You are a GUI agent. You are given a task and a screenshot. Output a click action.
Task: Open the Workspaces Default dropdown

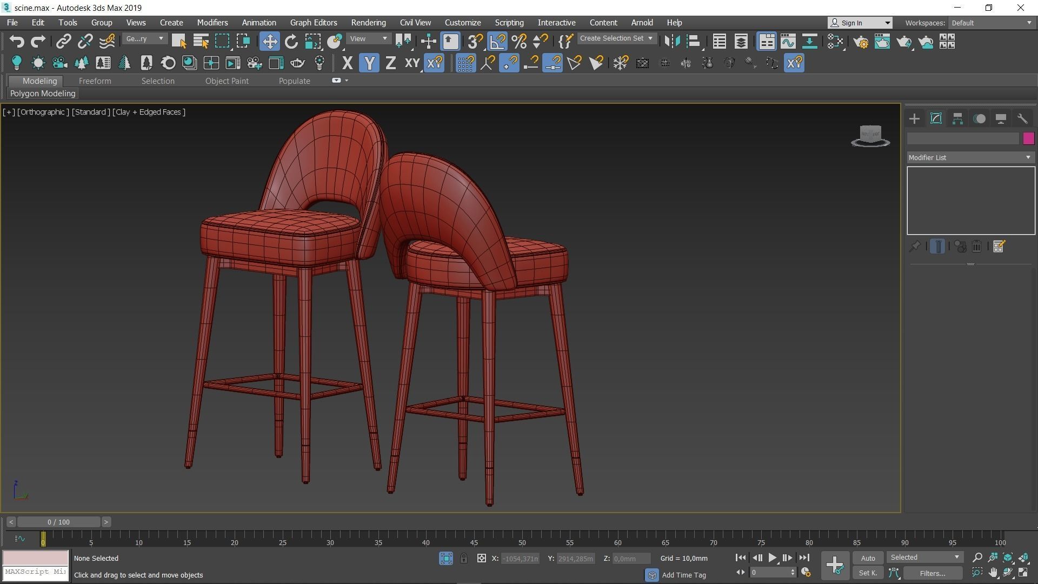[x=992, y=23]
